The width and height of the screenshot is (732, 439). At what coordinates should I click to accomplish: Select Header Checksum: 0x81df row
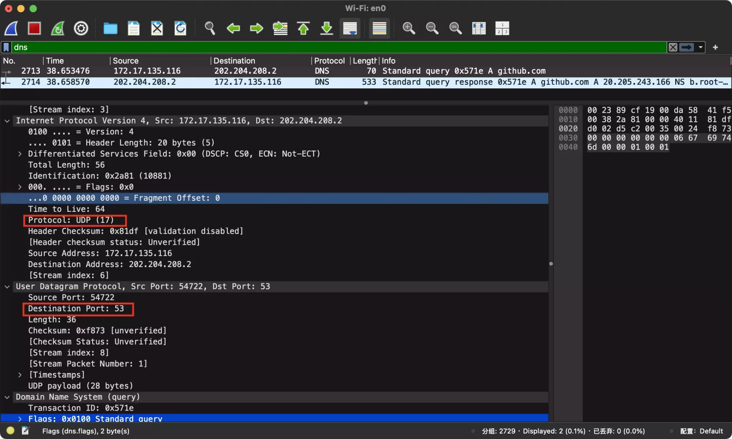point(274,231)
